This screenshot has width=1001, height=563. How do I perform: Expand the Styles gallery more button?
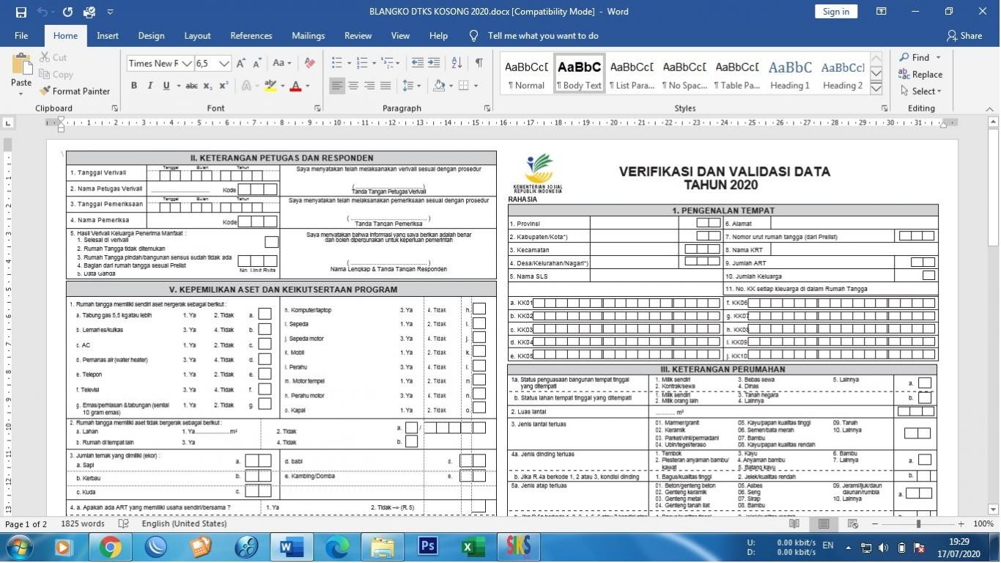[876, 89]
